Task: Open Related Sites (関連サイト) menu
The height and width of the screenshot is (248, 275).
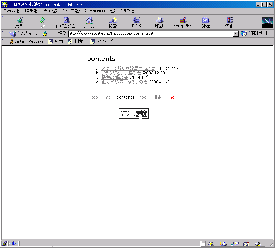Action: tap(254, 33)
